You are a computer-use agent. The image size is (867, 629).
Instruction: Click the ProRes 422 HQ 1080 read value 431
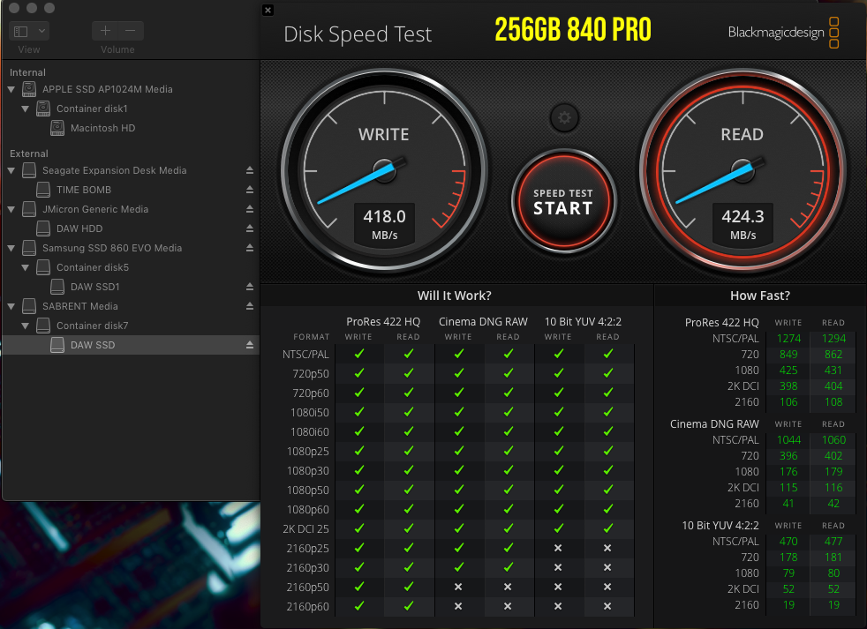coord(833,371)
